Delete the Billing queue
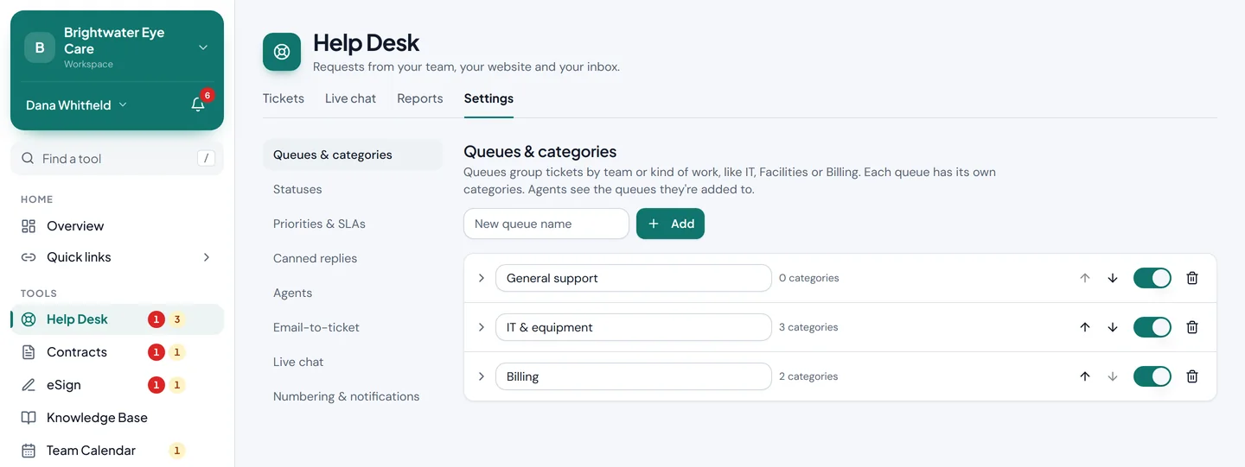This screenshot has height=467, width=1245. [1192, 376]
